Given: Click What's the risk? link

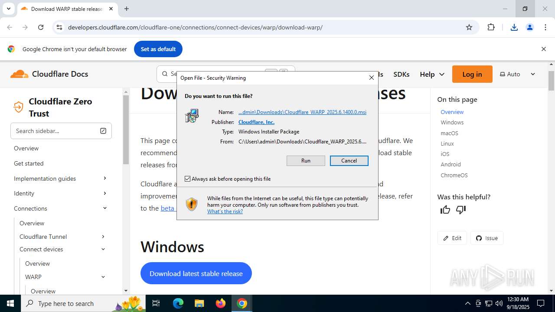Looking at the screenshot, I should coord(225,211).
